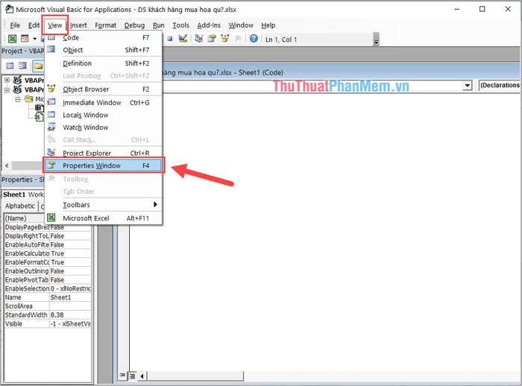Choose Microsoft Excel in View menu
The image size is (522, 386).
[103, 218]
